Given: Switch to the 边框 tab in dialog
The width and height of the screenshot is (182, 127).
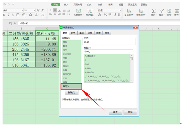Looking at the screenshot, I should click(90, 33).
